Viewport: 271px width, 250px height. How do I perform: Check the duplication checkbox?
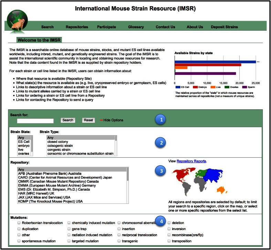pyautogui.click(x=19, y=229)
